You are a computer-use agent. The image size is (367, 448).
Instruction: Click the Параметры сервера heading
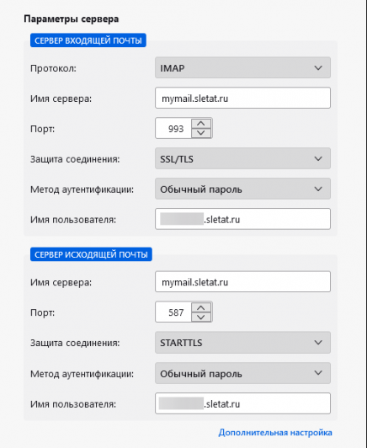71,19
